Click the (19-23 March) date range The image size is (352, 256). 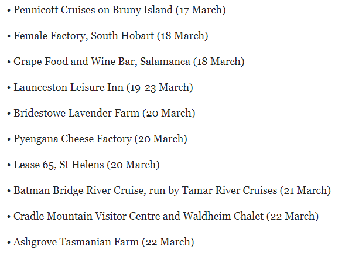pyautogui.click(x=160, y=88)
